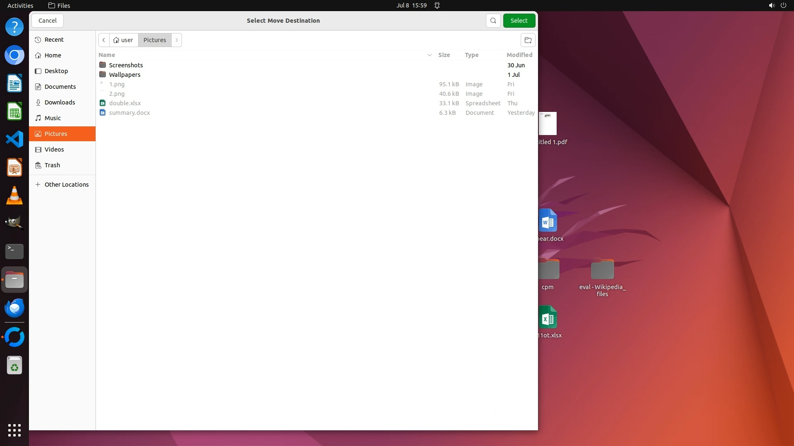Click the search magnifier button
Viewport: 794px width, 446px height.
click(493, 21)
